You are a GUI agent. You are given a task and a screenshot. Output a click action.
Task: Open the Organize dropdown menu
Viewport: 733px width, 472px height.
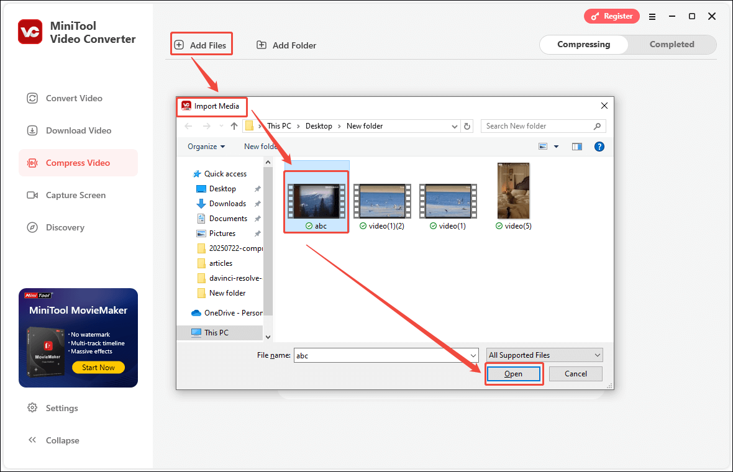click(x=206, y=147)
